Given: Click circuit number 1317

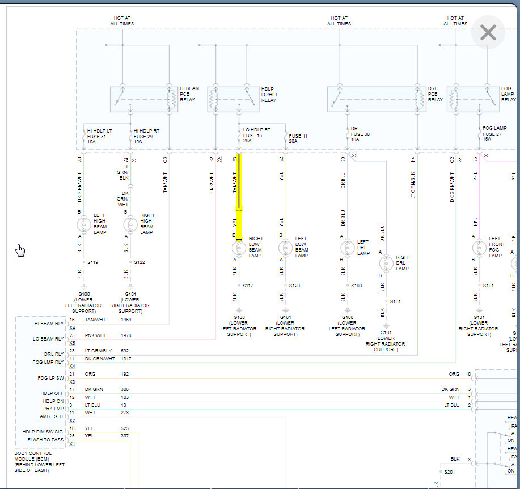Looking at the screenshot, I should click(126, 359).
